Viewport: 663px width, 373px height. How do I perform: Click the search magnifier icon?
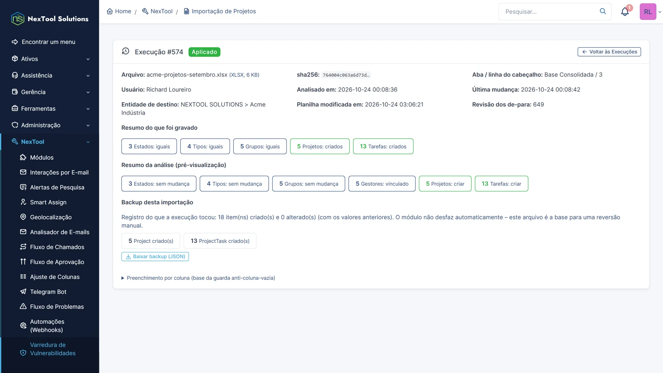[603, 11]
